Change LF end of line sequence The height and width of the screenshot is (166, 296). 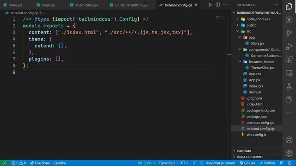[x=194, y=163]
